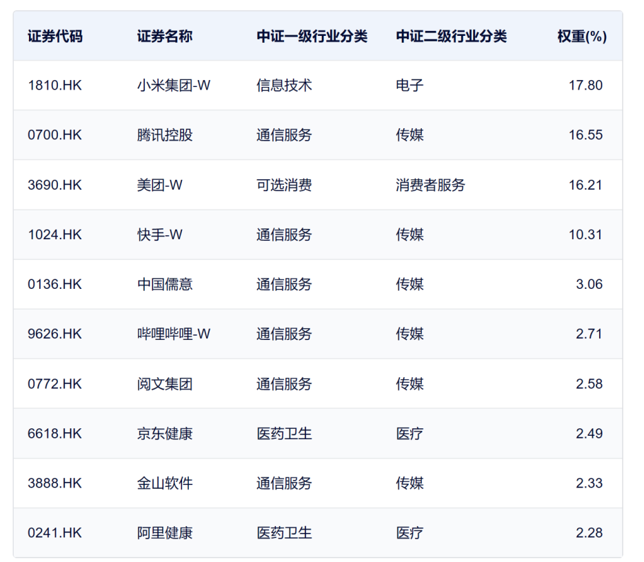Click the 证券名称 column header
Viewport: 644px width, 562px height.
pyautogui.click(x=165, y=37)
